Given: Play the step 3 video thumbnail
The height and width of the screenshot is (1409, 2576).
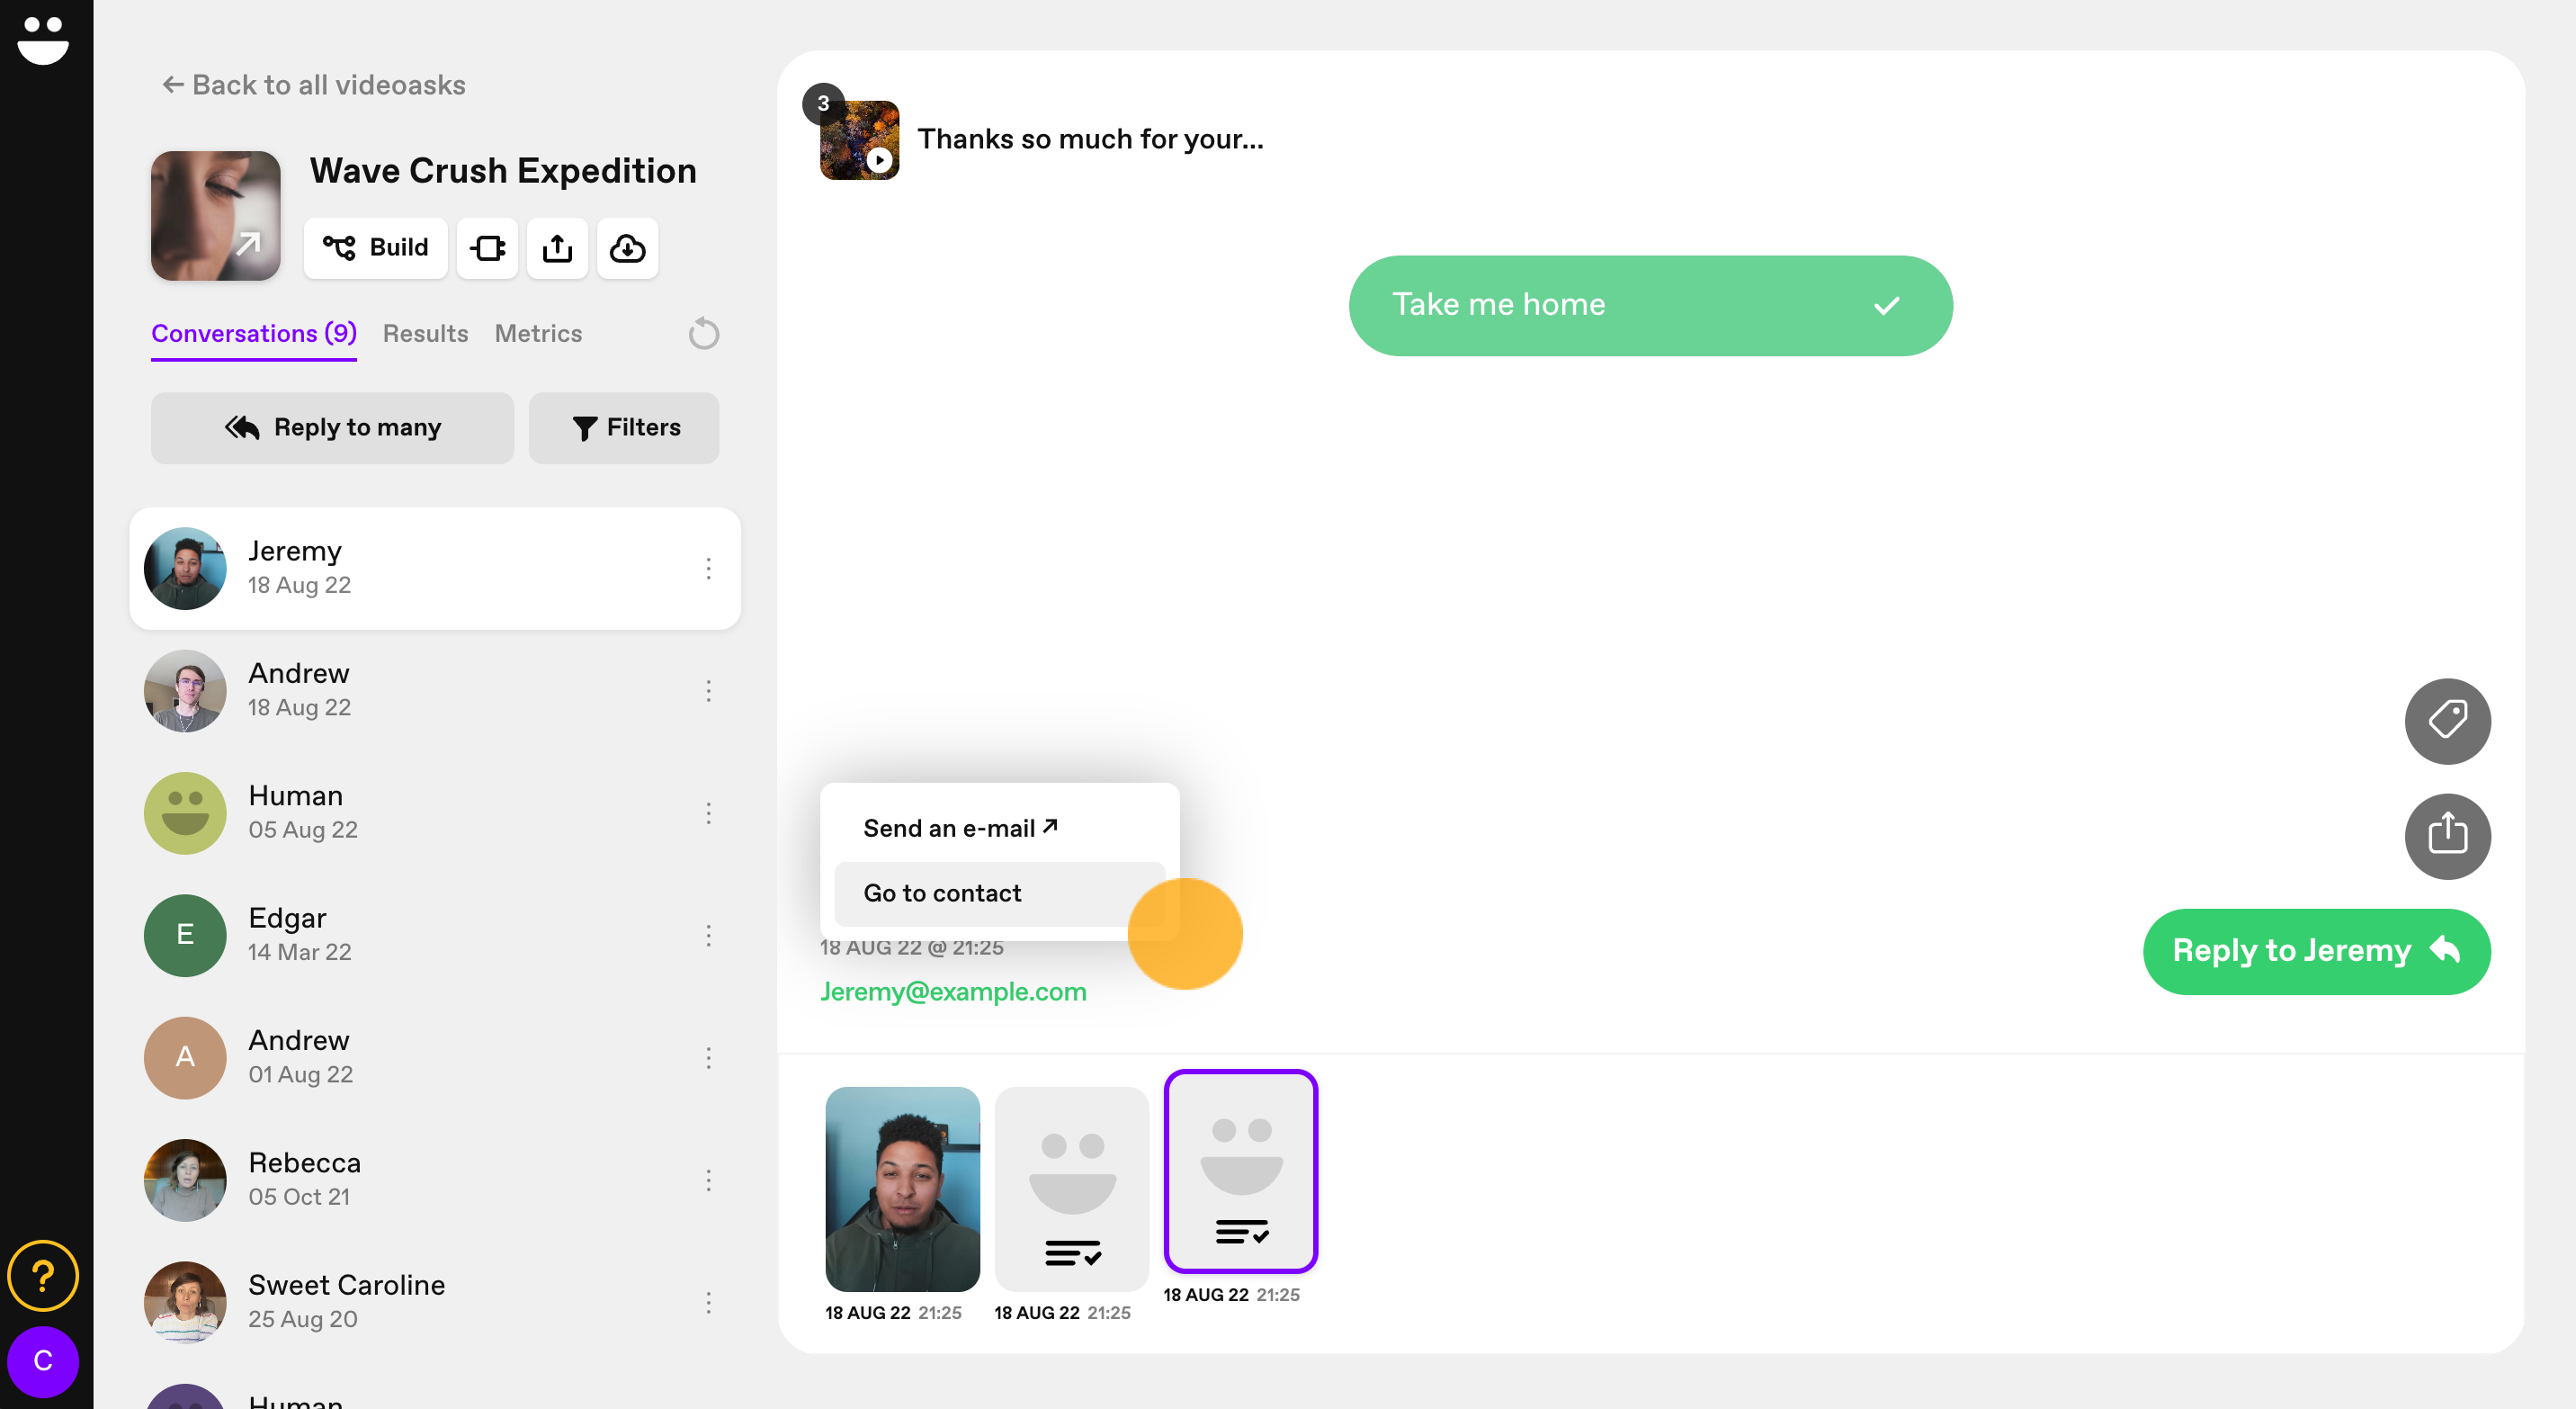Looking at the screenshot, I should click(859, 140).
